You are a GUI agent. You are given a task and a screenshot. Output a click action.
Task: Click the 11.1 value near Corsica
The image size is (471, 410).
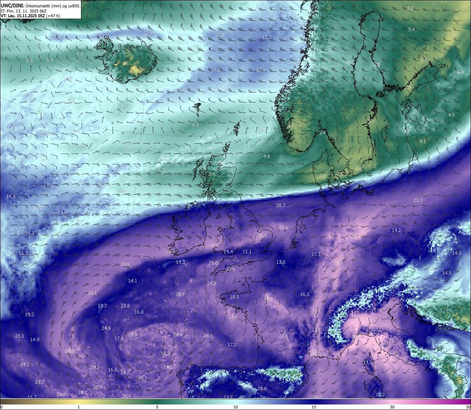368,362
